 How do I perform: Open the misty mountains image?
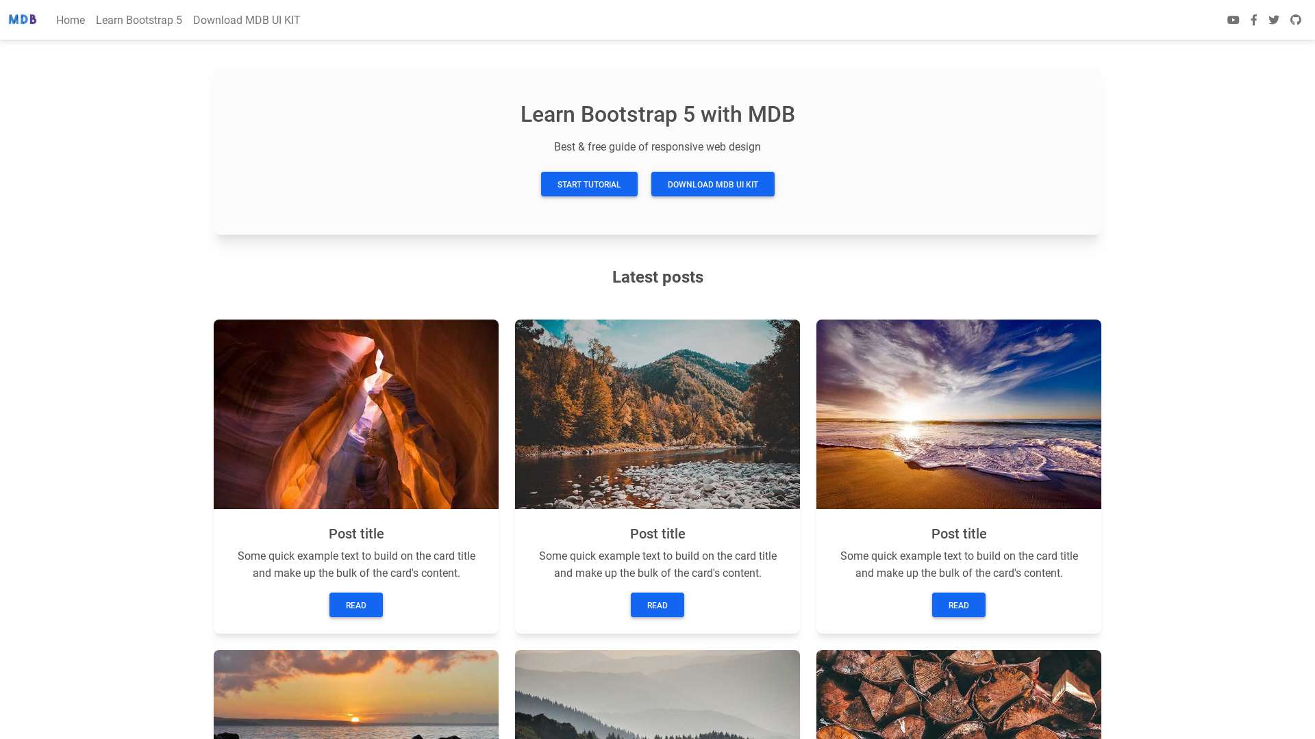tap(657, 695)
